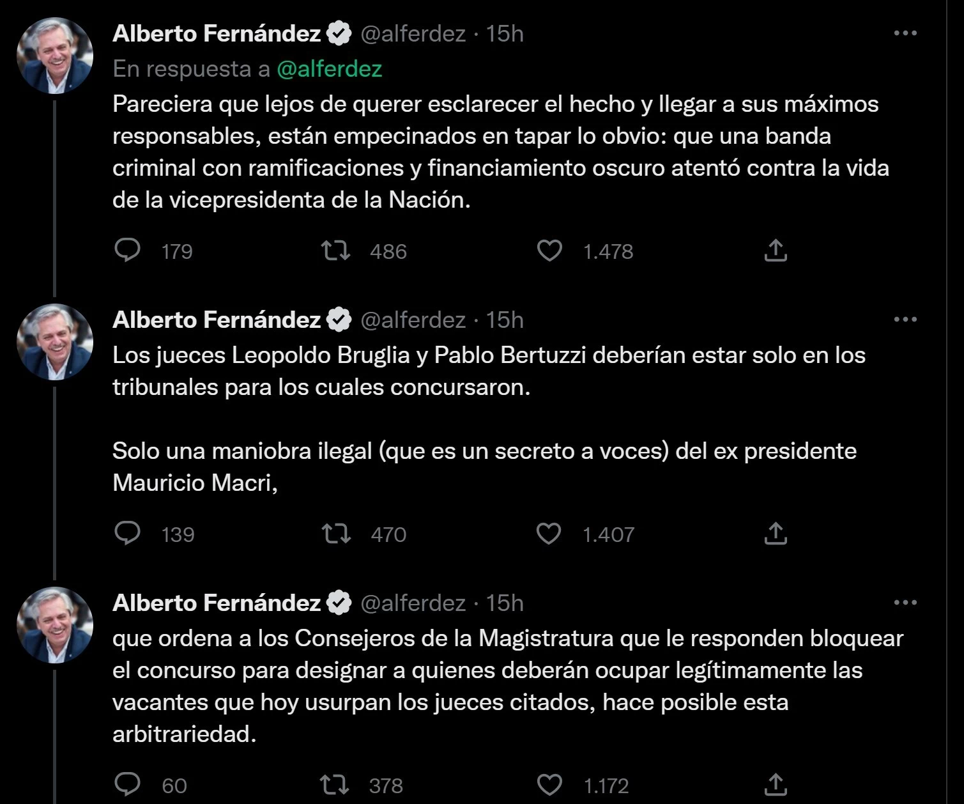Open the @alferdez link after 'En respuesta a'
Image resolution: width=964 pixels, height=804 pixels.
tap(329, 69)
